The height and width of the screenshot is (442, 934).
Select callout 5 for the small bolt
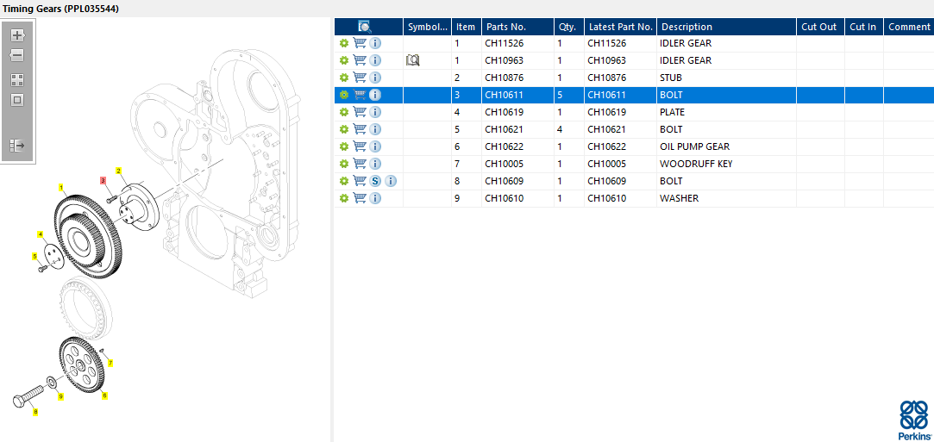point(34,257)
